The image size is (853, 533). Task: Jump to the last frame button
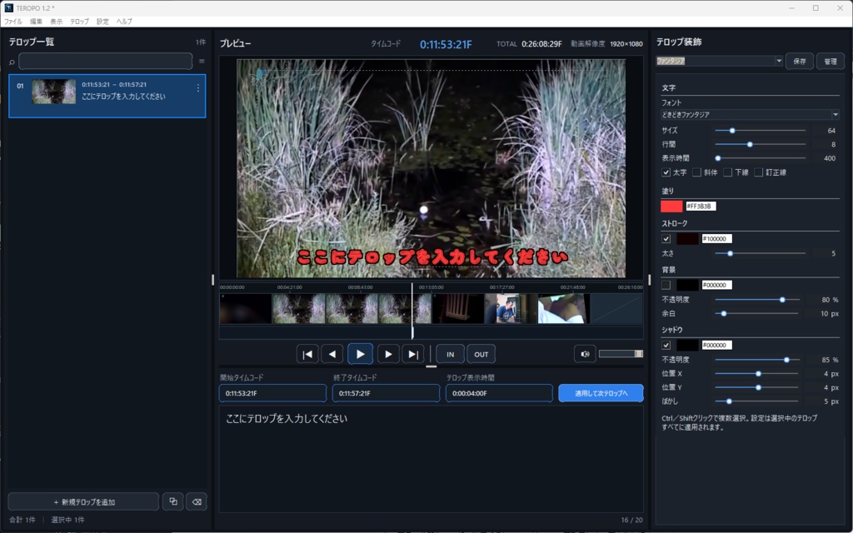[x=413, y=354]
